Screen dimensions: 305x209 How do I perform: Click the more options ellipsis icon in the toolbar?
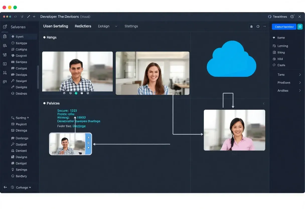(x=265, y=26)
